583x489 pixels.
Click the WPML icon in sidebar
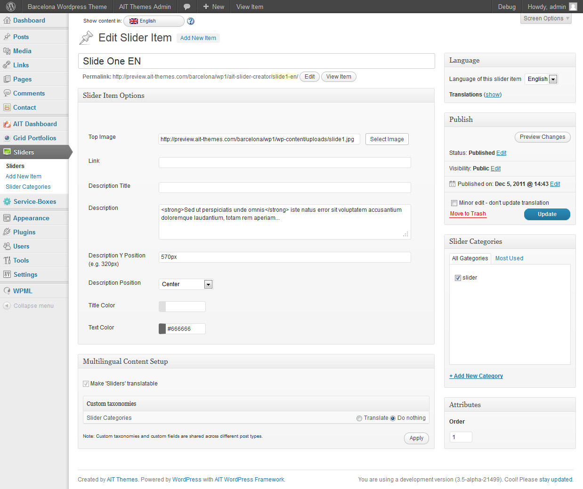pos(7,291)
